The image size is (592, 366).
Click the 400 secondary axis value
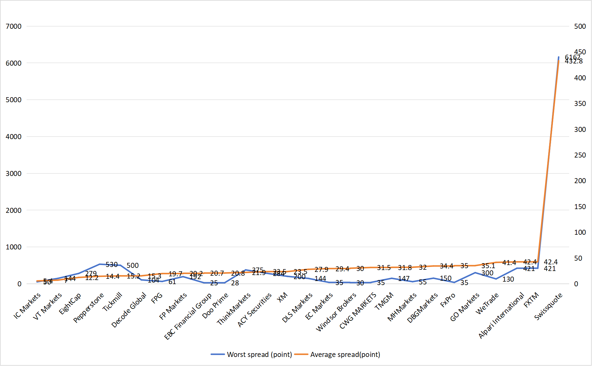[x=580, y=78]
